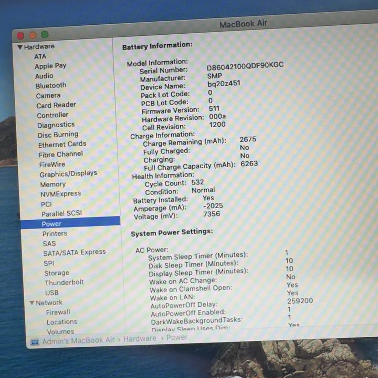Select the Parallel SCSI item

click(62, 213)
